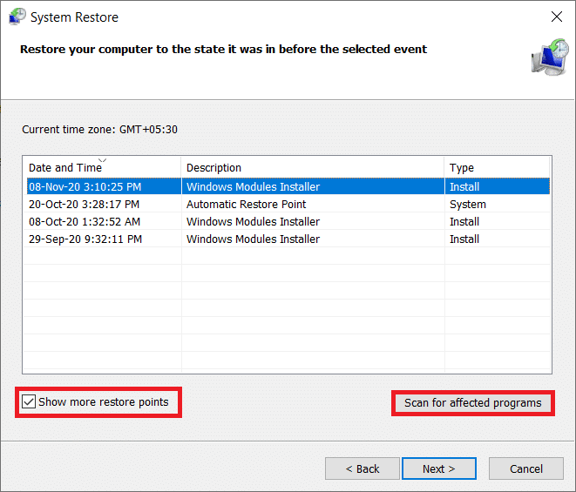The width and height of the screenshot is (576, 492).
Task: Go to the Next step
Action: pos(438,468)
